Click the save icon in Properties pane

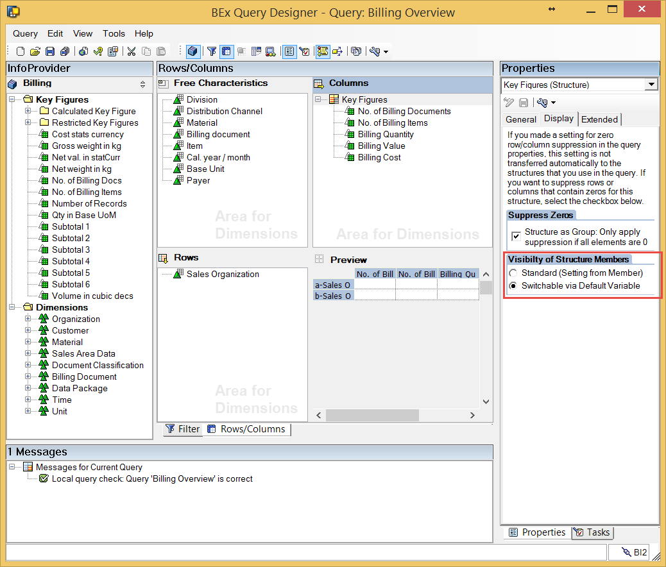[x=524, y=103]
